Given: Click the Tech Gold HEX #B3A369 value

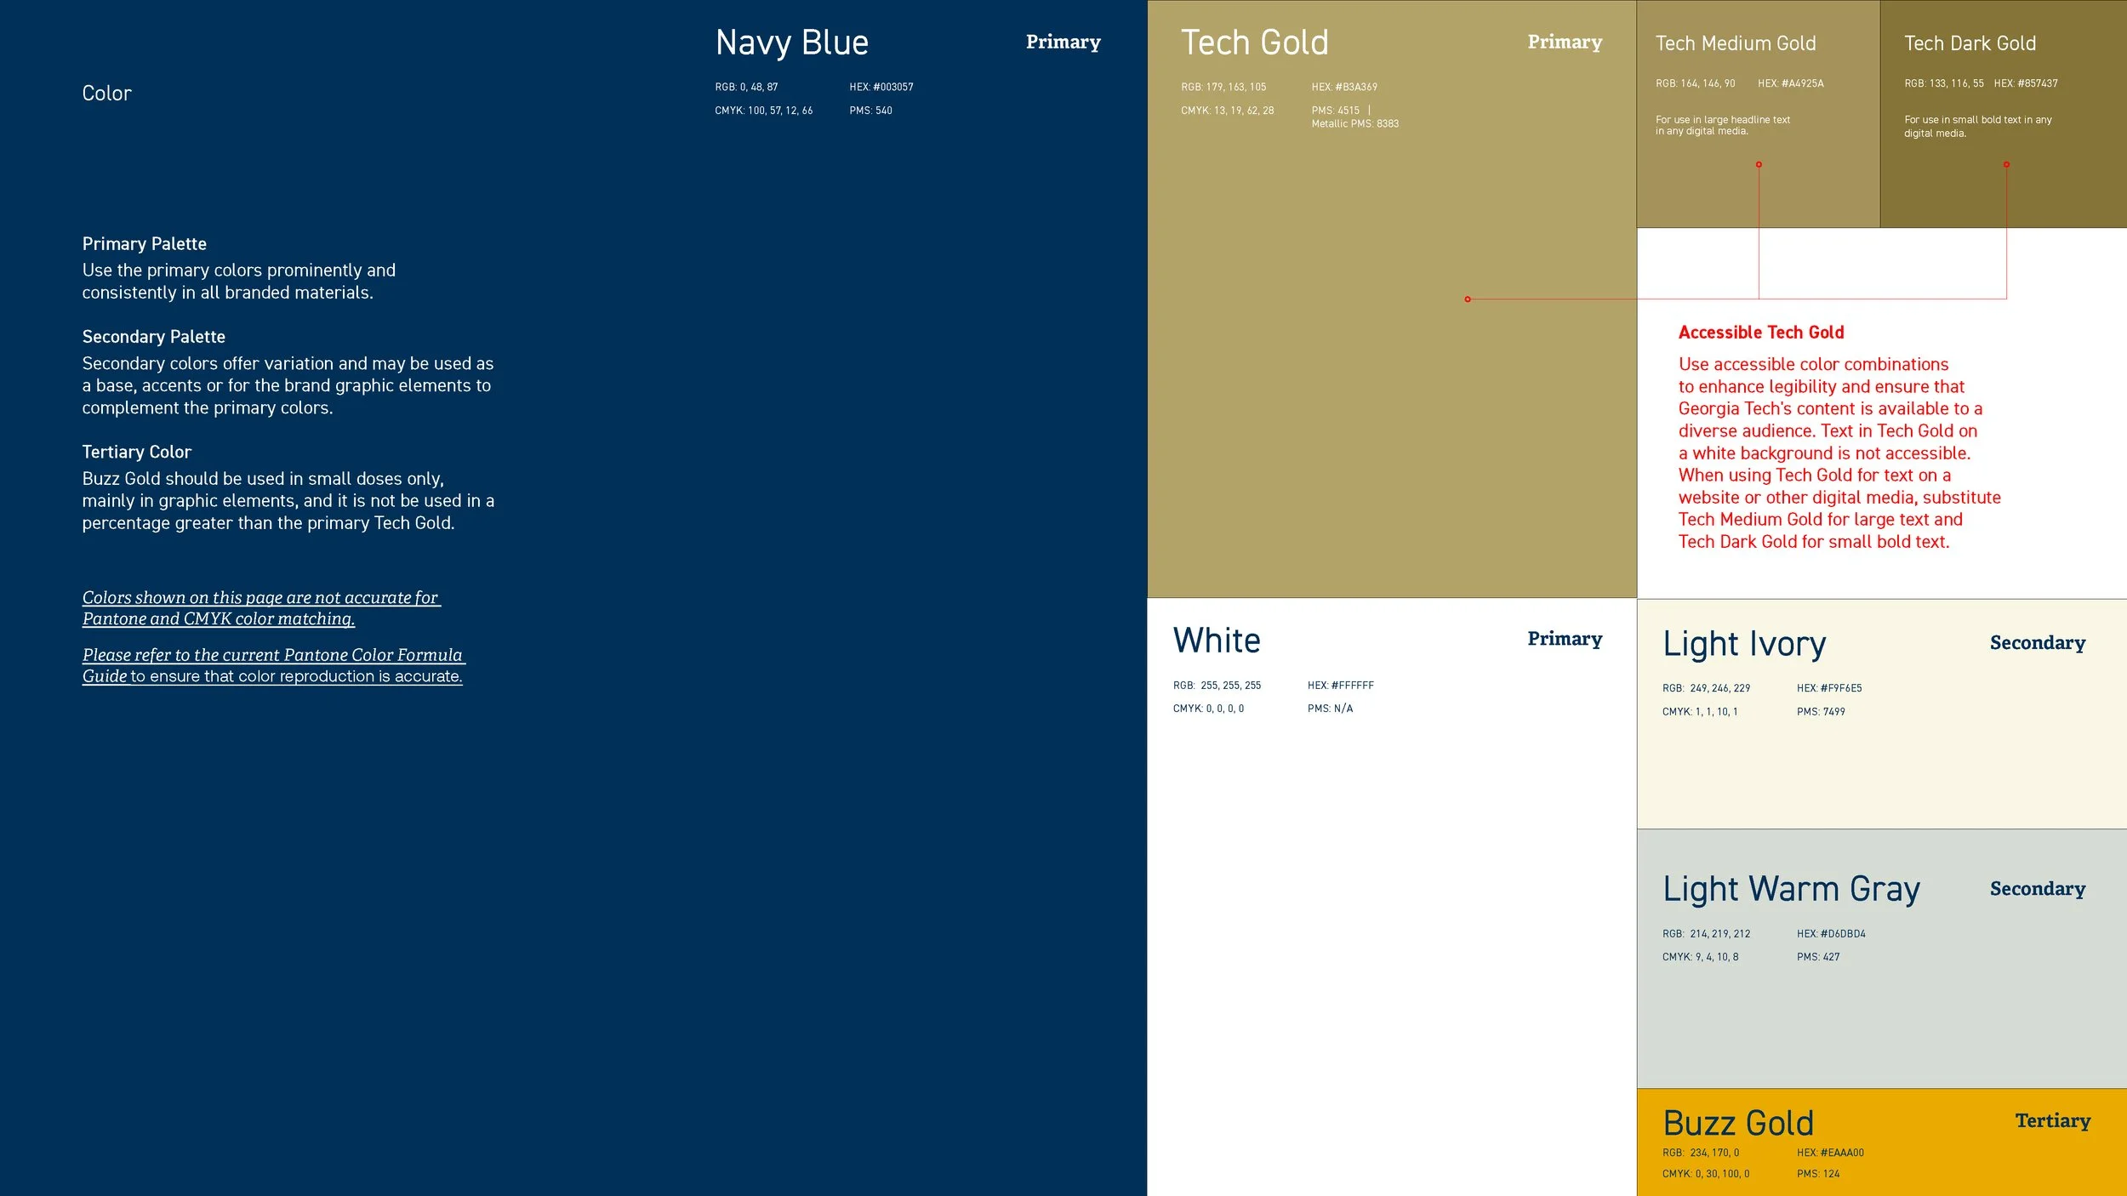Looking at the screenshot, I should click(x=1343, y=87).
